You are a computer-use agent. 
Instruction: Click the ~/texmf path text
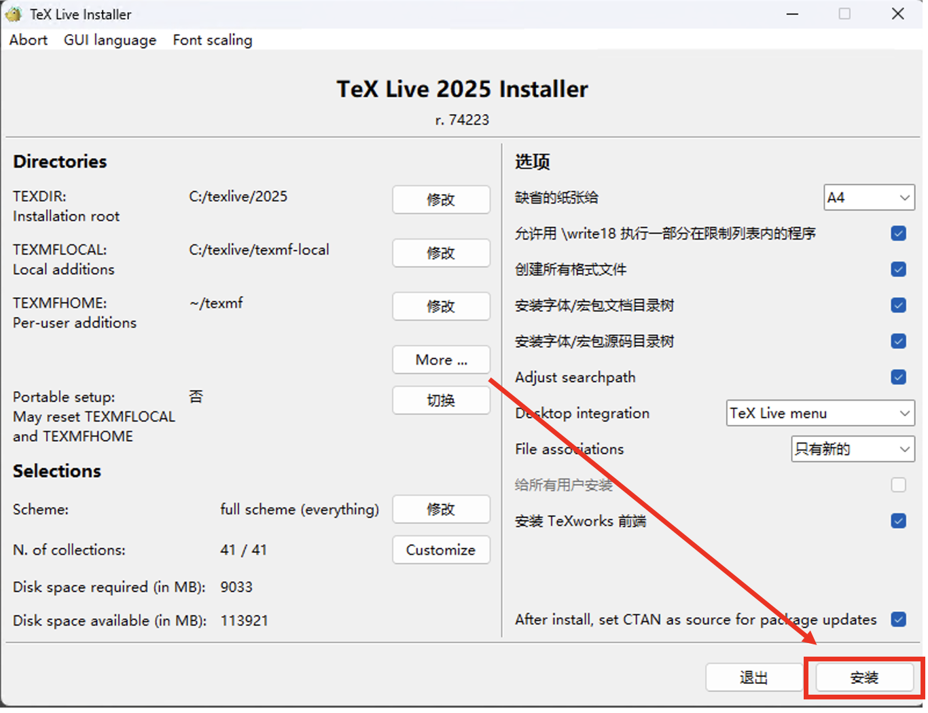pos(216,303)
